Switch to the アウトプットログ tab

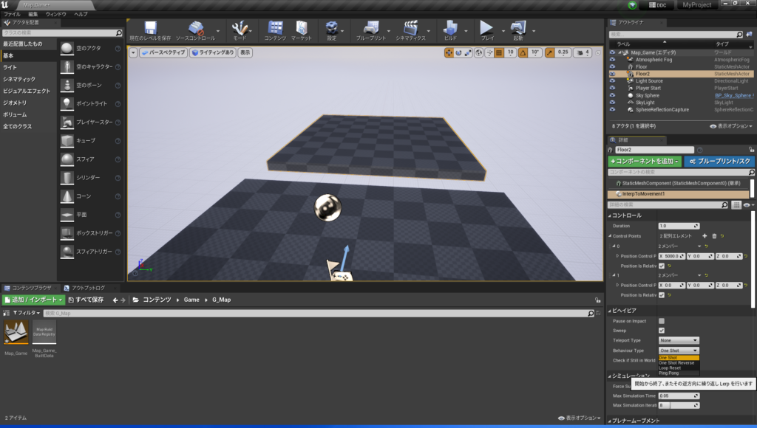86,287
